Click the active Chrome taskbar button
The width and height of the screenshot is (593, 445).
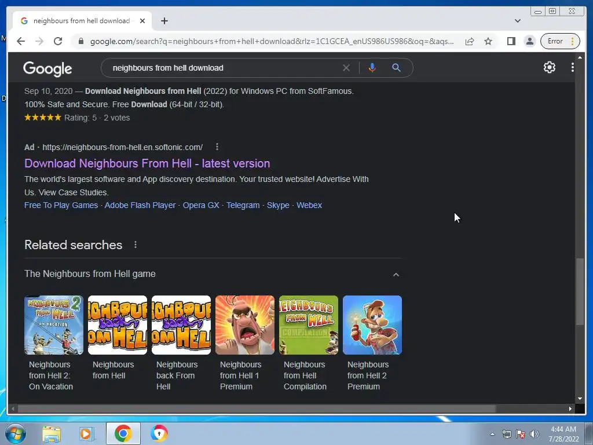(123, 433)
